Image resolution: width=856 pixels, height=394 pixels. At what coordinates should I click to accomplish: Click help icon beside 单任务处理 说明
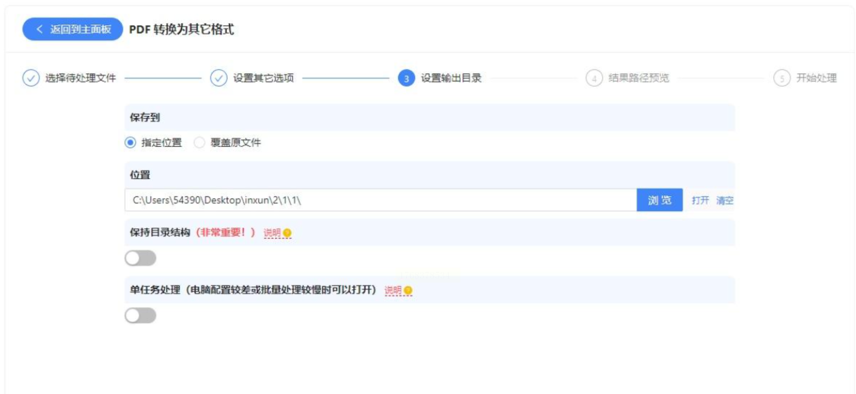tap(408, 290)
